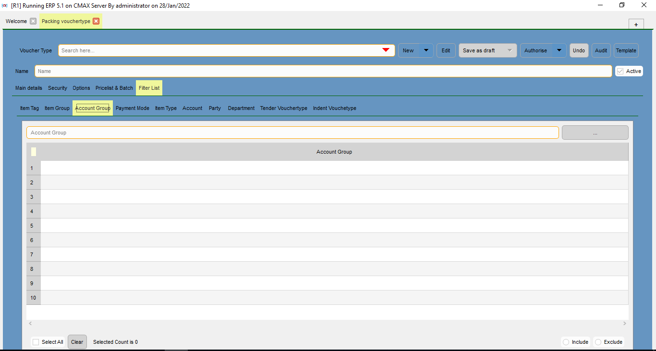Click the ellipsis browse button
The height and width of the screenshot is (351, 656).
pyautogui.click(x=595, y=133)
